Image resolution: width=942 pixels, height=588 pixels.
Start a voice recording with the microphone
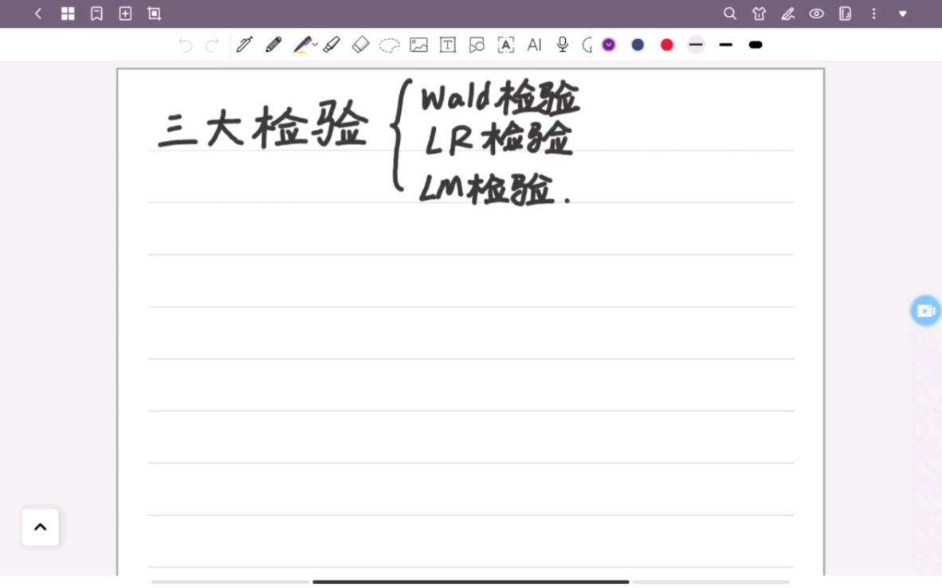[562, 45]
